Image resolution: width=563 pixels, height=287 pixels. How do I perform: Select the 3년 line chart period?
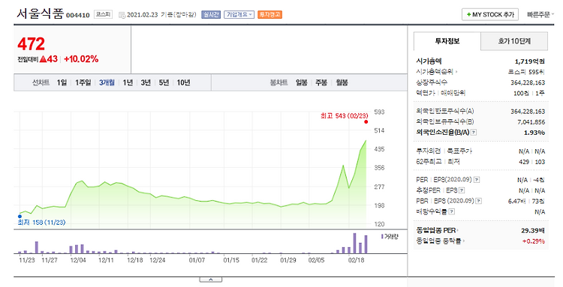tap(146, 82)
